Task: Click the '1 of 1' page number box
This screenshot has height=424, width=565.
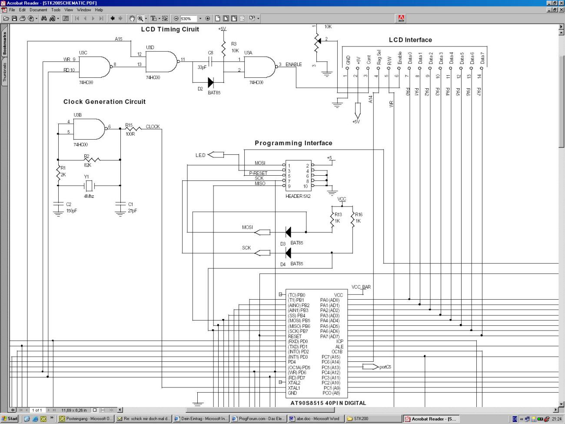Action: click(37, 410)
